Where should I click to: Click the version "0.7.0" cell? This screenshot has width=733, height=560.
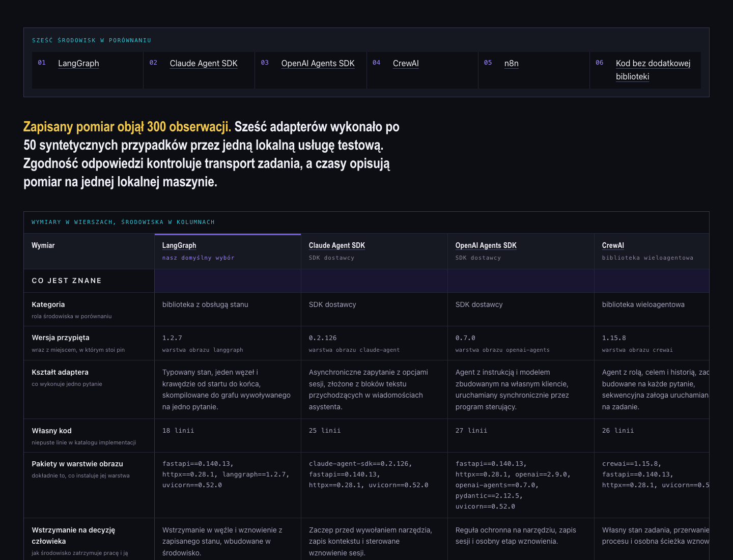point(465,338)
